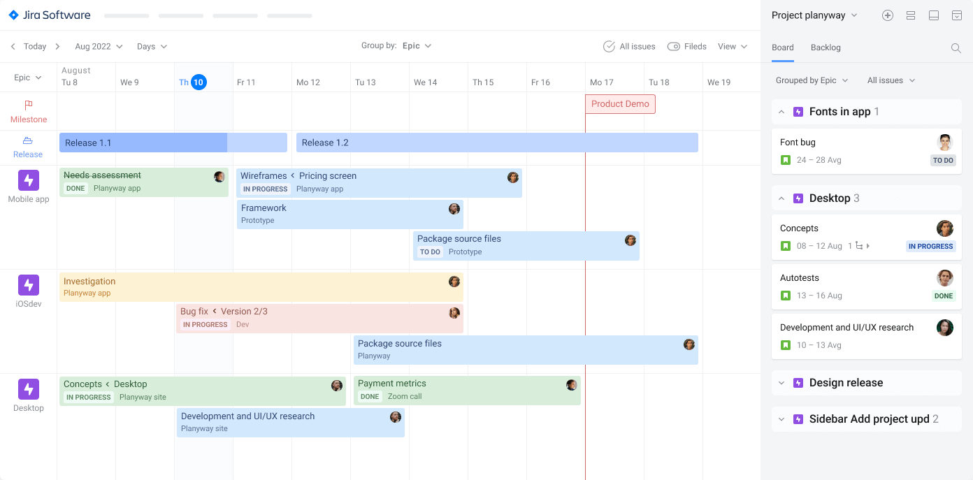Switch to the Backlog tab
Screen dimensions: 973x480
(826, 48)
